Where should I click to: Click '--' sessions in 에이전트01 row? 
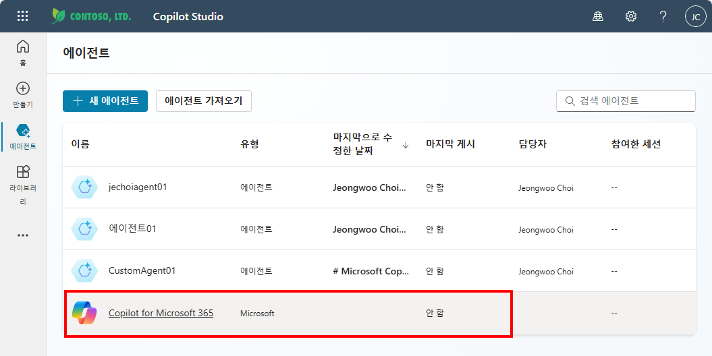(614, 229)
